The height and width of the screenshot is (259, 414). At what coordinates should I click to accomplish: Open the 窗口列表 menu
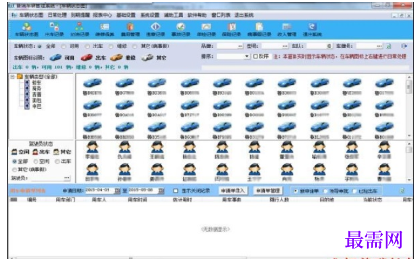tap(221, 15)
